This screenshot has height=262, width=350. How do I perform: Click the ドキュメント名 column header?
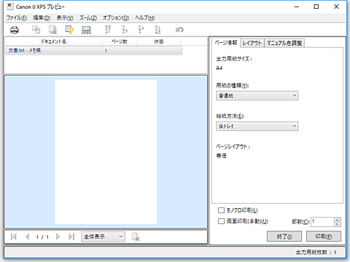(53, 41)
